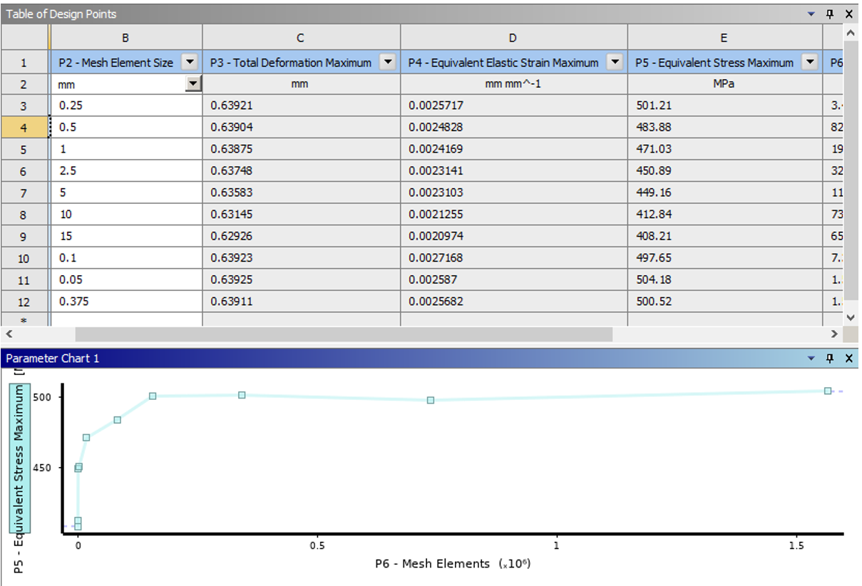The image size is (862, 586).
Task: Pin the Parameter Chart 1 panel
Action: pos(830,359)
